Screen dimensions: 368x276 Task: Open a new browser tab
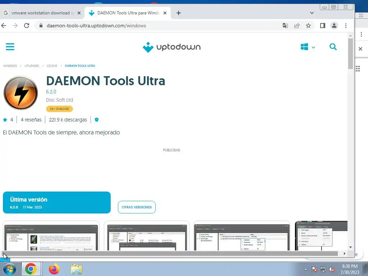[179, 13]
